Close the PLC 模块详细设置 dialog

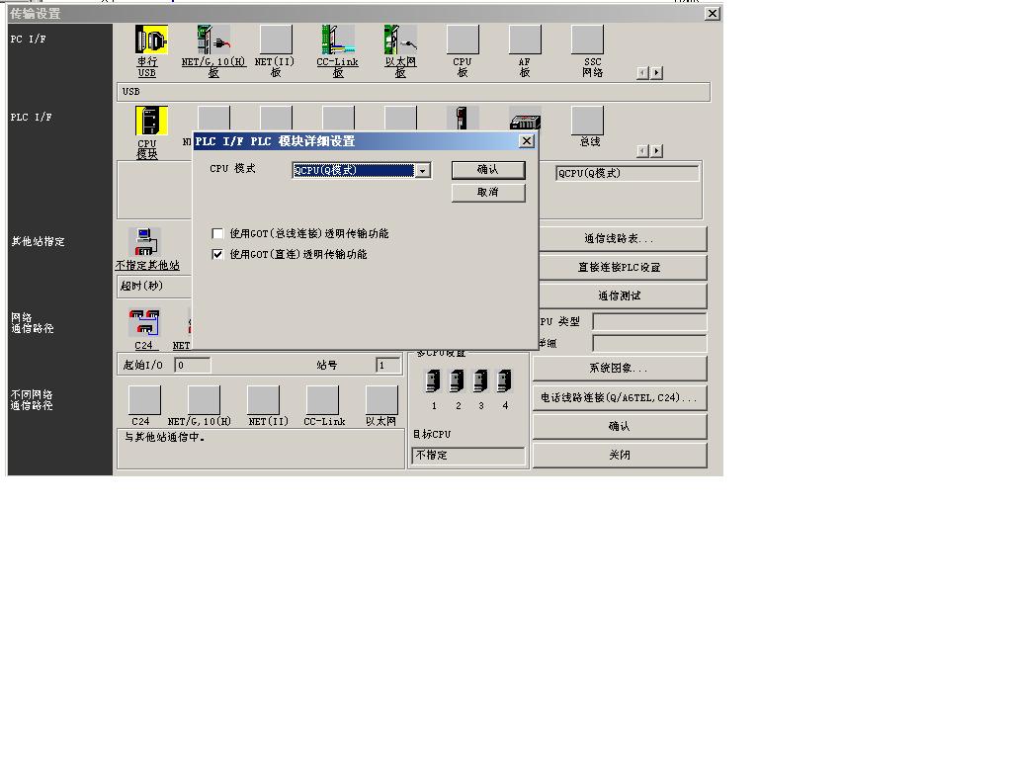click(x=526, y=141)
